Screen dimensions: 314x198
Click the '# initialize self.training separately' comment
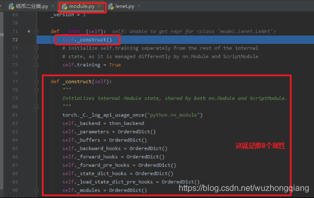pos(160,48)
